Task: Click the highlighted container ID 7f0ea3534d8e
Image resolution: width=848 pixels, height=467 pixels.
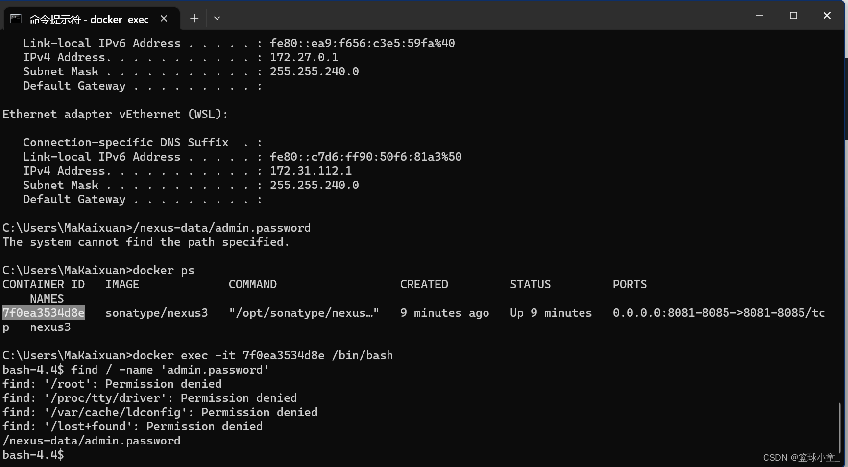Action: (44, 313)
